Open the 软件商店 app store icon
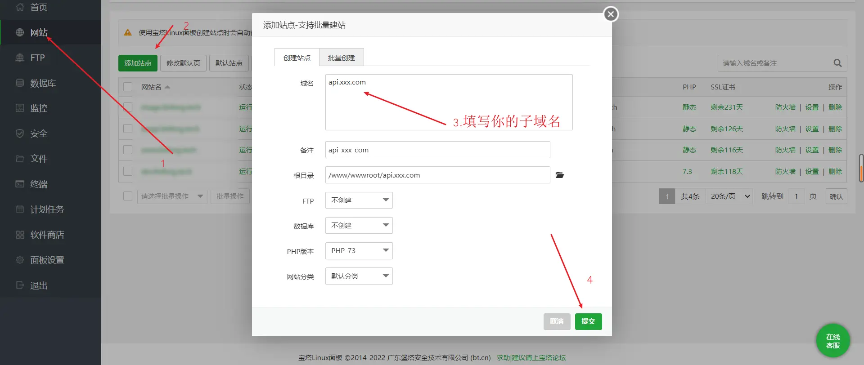Screen dimensions: 864x365 click(x=20, y=235)
